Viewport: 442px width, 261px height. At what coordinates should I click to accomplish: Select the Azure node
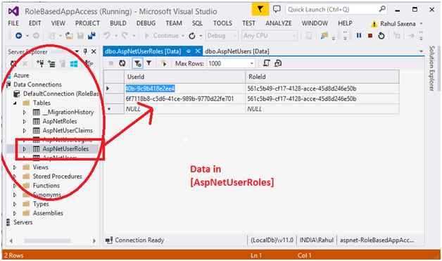pyautogui.click(x=21, y=75)
